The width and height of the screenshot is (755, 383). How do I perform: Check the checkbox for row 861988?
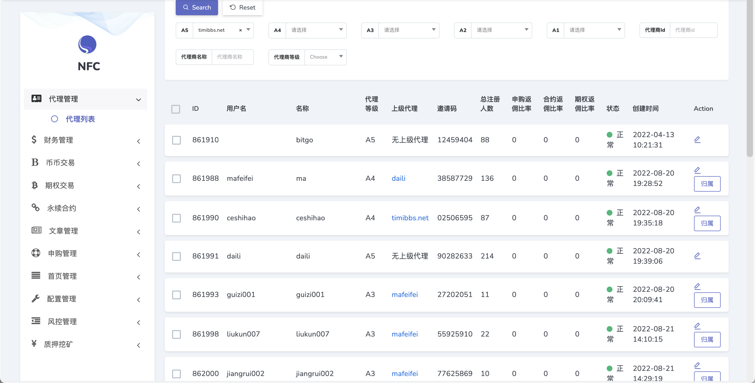point(176,178)
